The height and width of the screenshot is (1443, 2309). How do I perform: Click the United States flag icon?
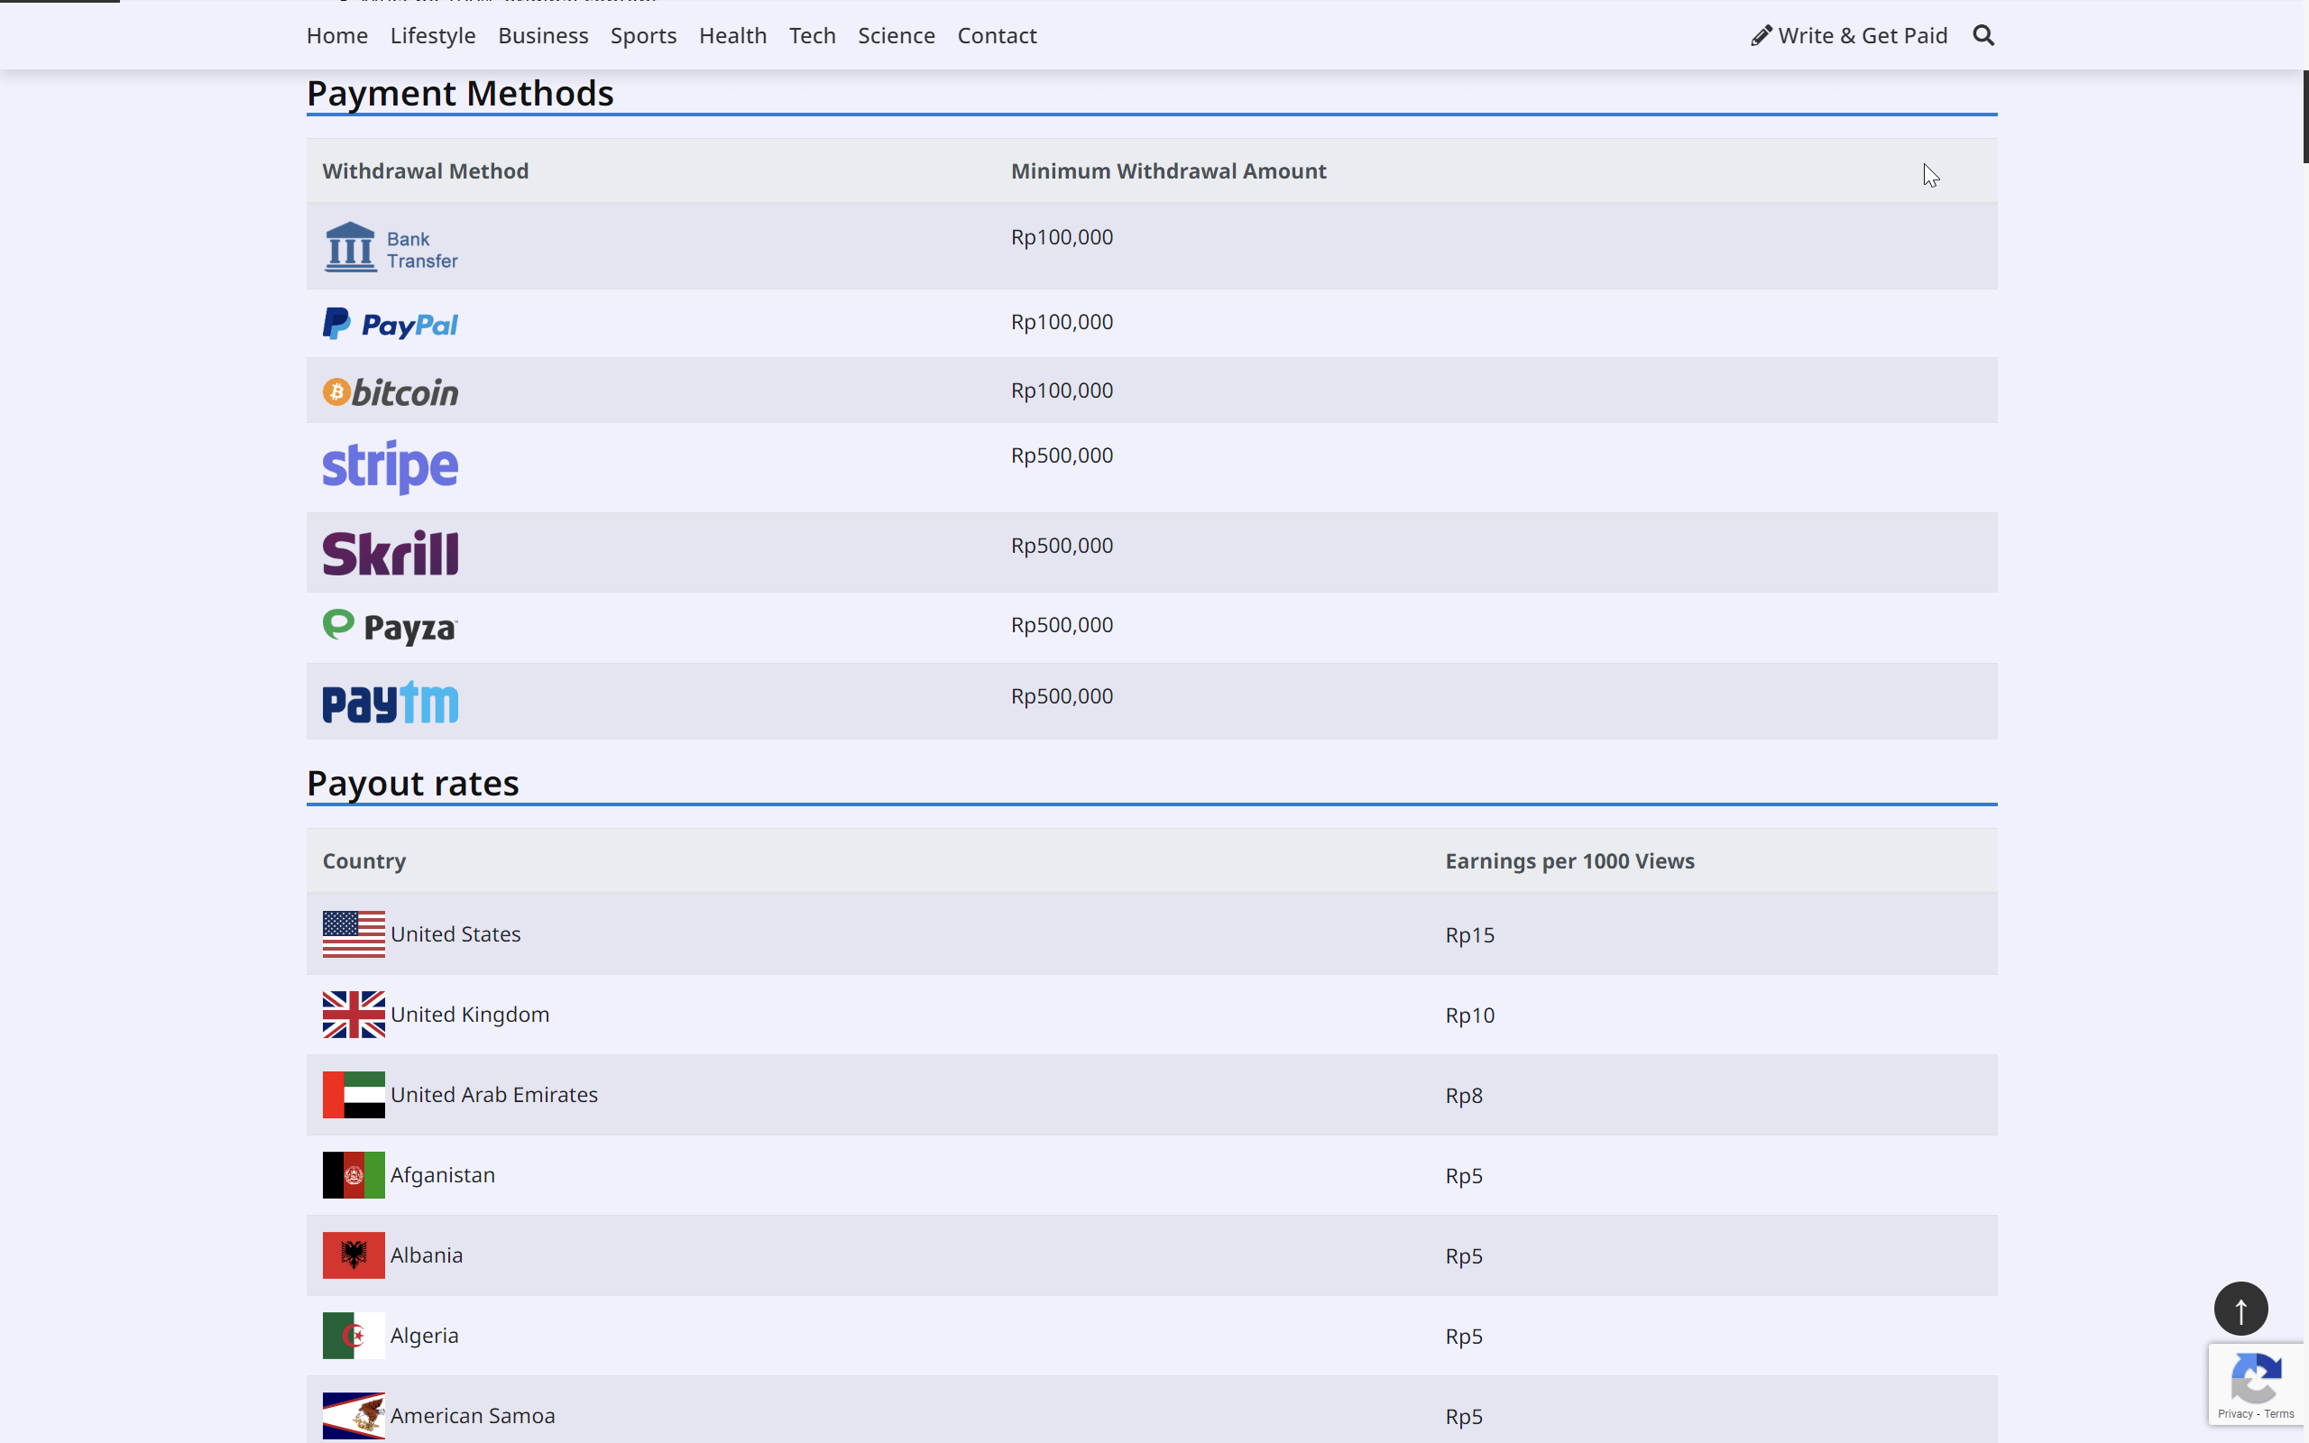point(353,933)
